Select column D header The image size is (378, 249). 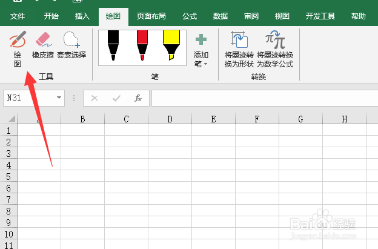click(x=170, y=119)
